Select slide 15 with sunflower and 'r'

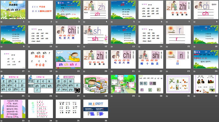[179, 34]
